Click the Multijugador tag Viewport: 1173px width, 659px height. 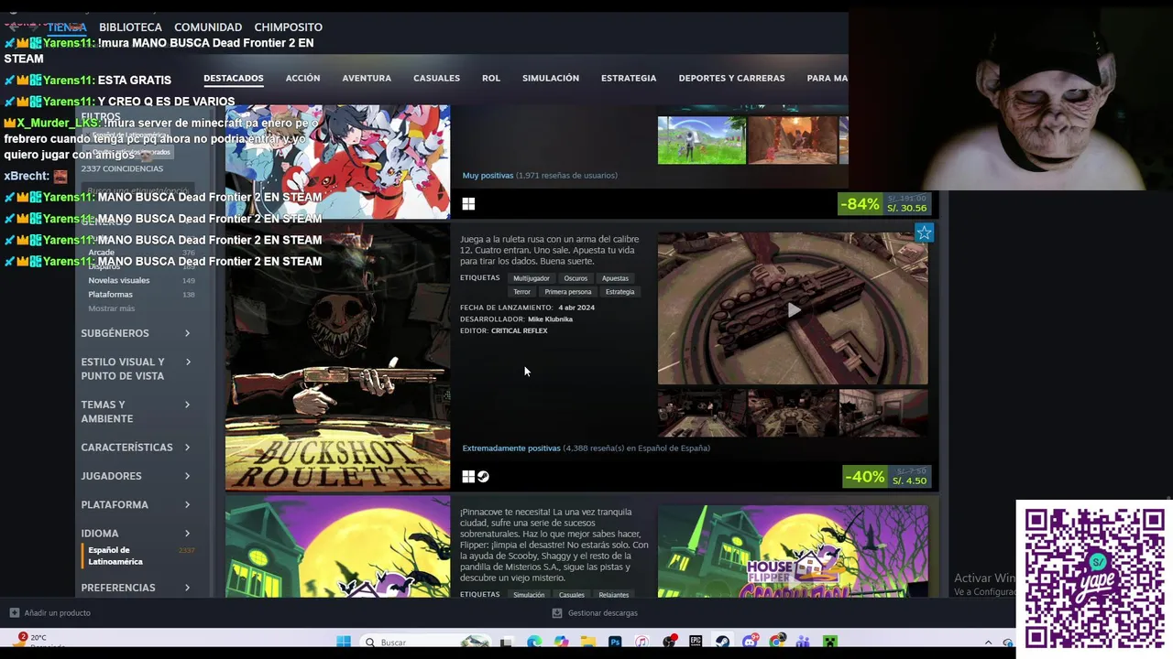tap(532, 278)
